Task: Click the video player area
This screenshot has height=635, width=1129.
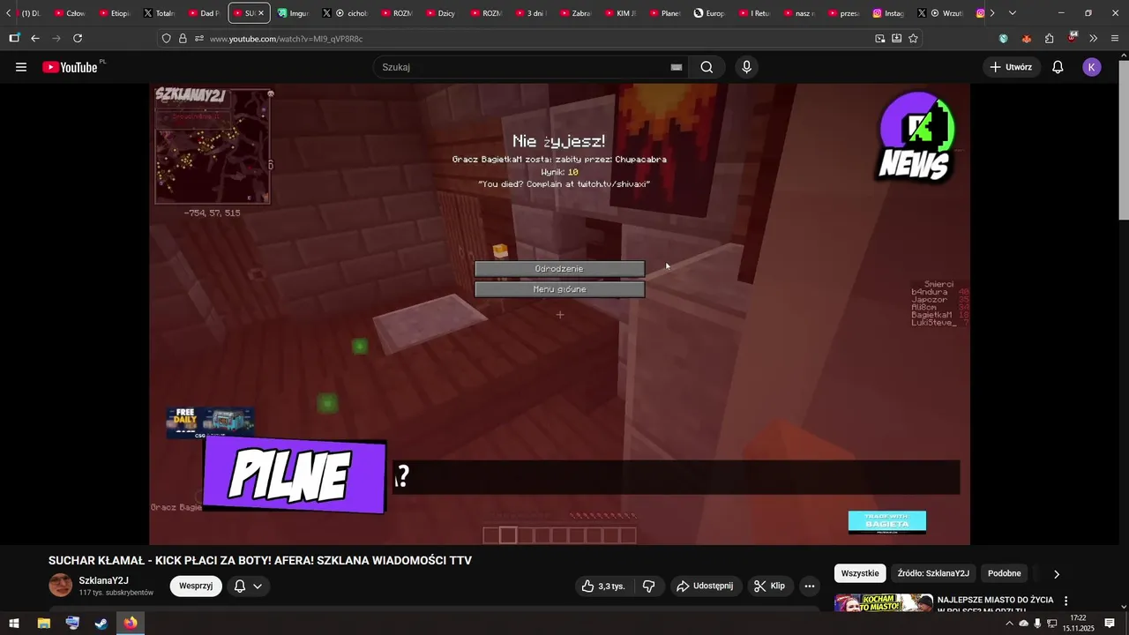Action: 559,314
